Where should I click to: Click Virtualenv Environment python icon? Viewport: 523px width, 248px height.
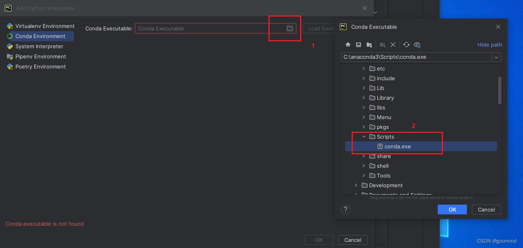click(x=10, y=26)
